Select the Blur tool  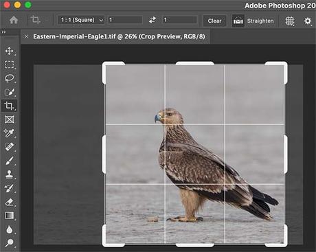[x=9, y=229]
